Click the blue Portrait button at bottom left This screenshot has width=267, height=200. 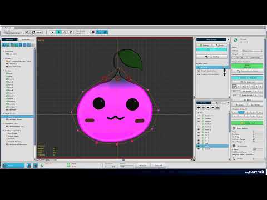point(13,166)
